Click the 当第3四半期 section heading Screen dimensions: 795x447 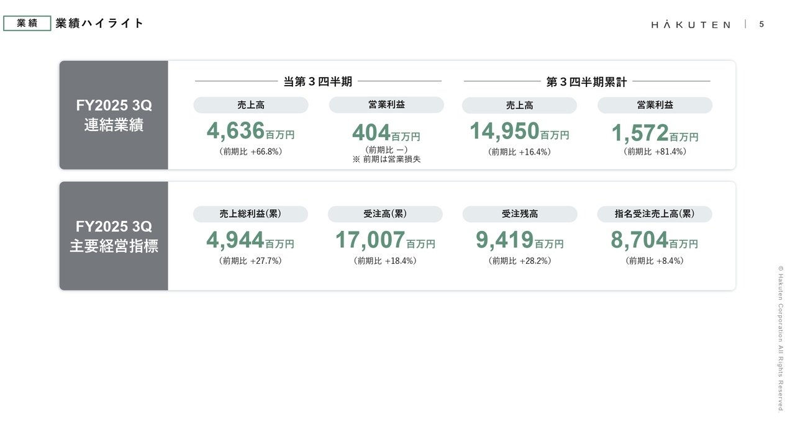pos(318,81)
